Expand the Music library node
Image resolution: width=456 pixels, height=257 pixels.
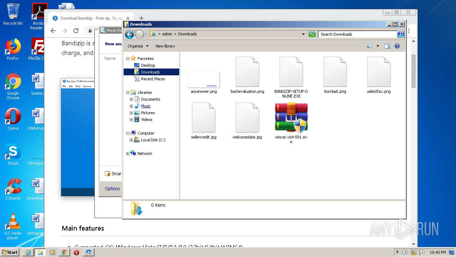131,106
